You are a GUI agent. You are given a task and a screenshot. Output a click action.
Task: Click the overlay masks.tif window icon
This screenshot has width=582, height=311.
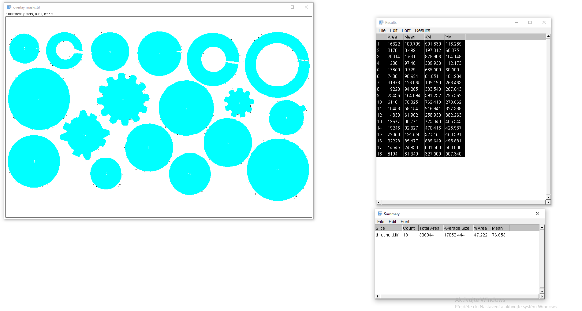(9, 7)
